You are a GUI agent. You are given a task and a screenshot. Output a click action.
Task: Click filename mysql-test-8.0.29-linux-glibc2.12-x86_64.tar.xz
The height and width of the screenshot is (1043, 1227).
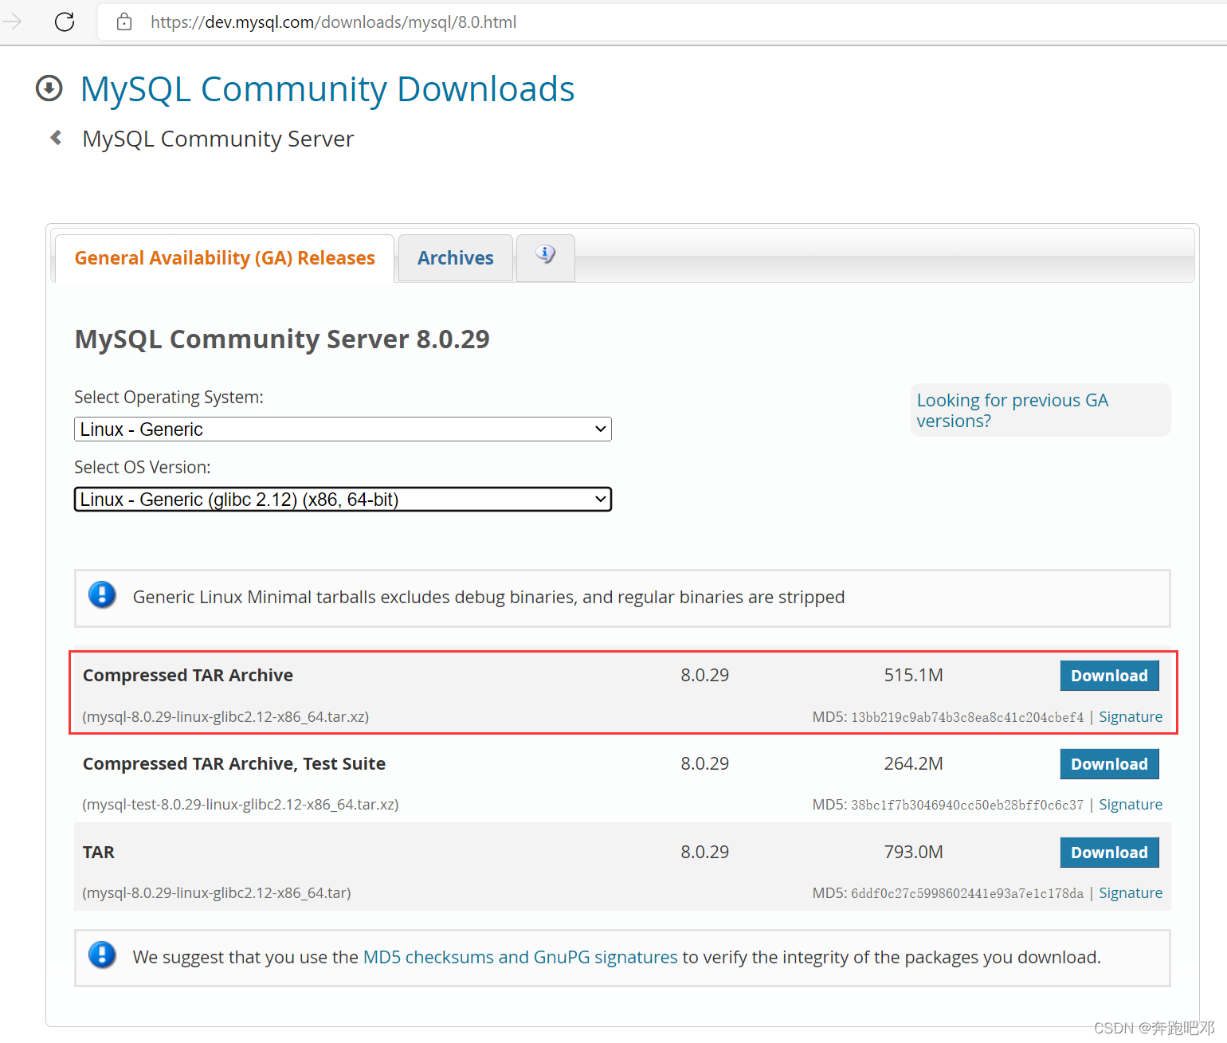tap(241, 805)
